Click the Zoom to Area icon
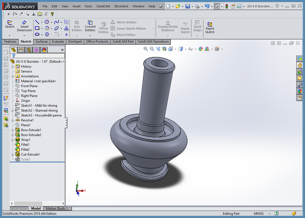The width and height of the screenshot is (305, 218). [152, 49]
